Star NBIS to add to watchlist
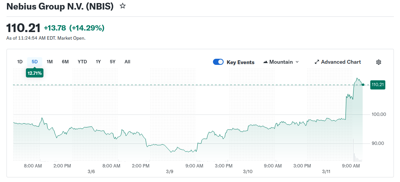Screen dimensions: 400x182 pos(122,6)
